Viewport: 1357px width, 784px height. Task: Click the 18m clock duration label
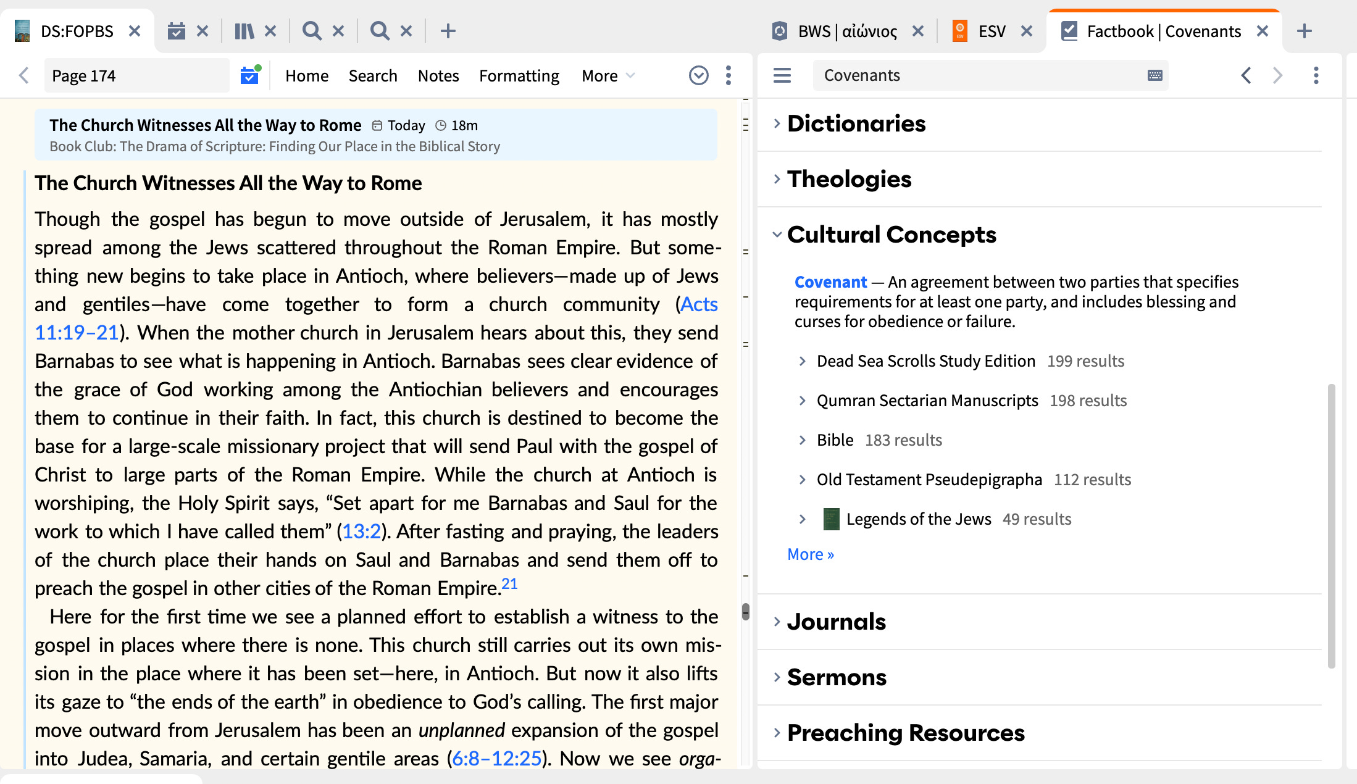coord(457,125)
